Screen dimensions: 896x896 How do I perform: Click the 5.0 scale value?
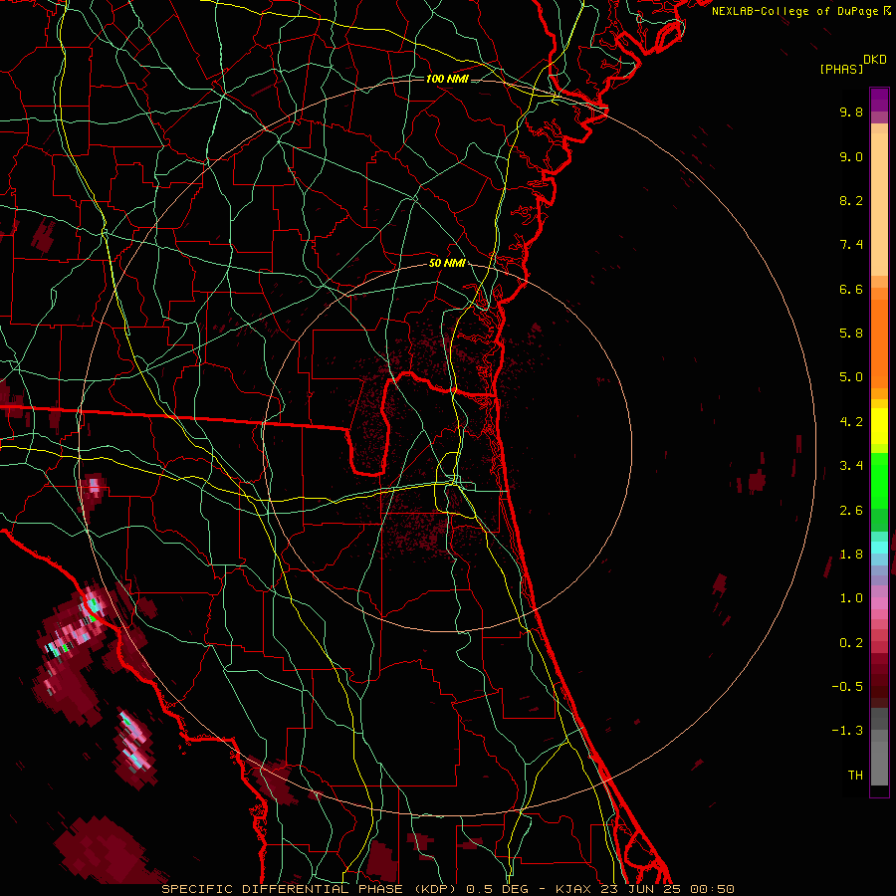tap(851, 377)
